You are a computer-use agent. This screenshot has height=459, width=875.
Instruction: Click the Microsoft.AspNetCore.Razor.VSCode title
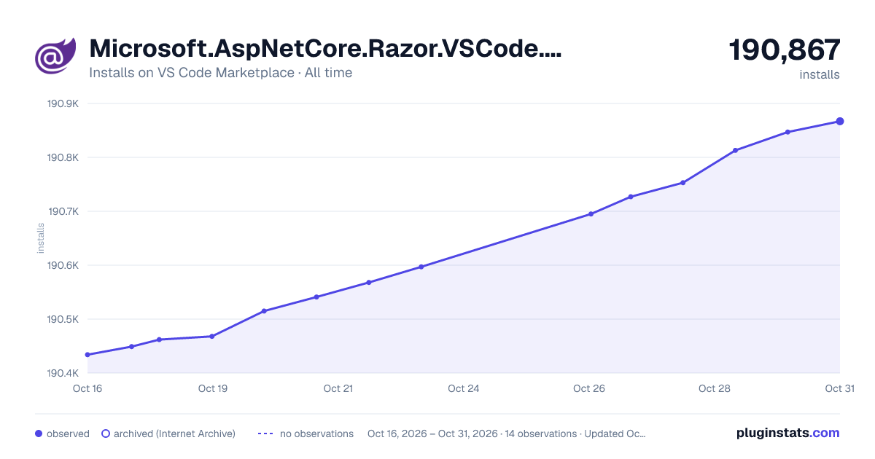click(x=326, y=49)
